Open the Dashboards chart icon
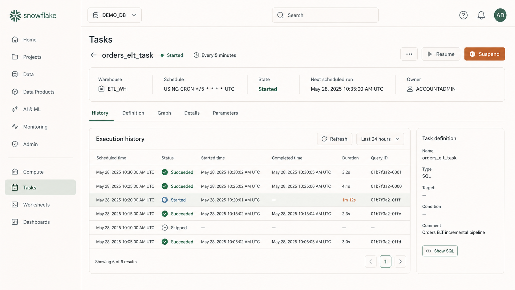 coord(15,222)
